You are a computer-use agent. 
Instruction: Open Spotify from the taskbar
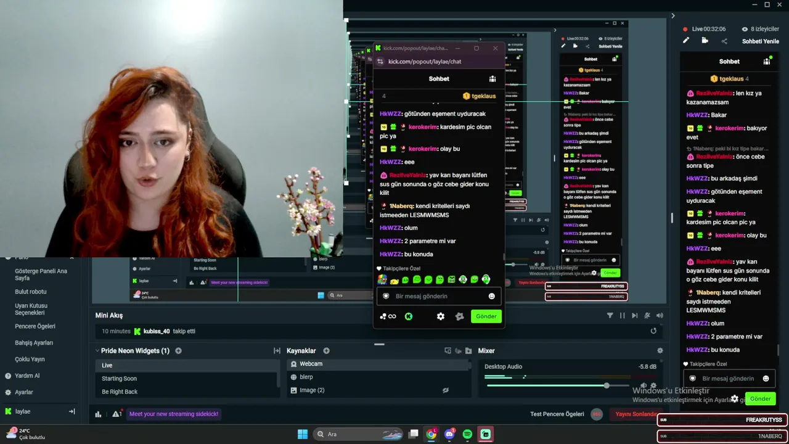tap(467, 434)
